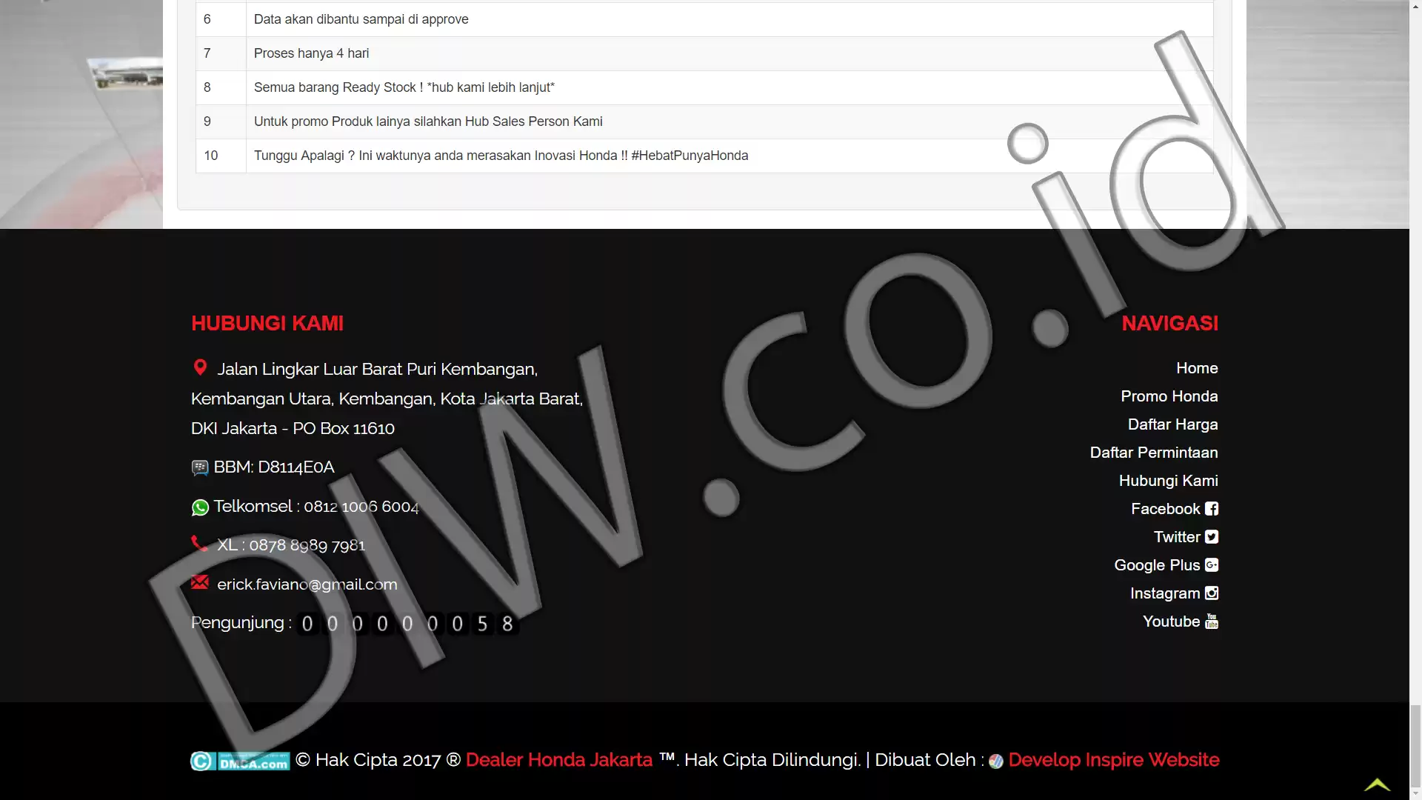
Task: Click email erick.faviano@gmail.com
Action: (307, 584)
